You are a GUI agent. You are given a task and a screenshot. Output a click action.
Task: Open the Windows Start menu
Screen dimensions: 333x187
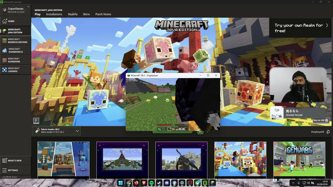point(121,183)
